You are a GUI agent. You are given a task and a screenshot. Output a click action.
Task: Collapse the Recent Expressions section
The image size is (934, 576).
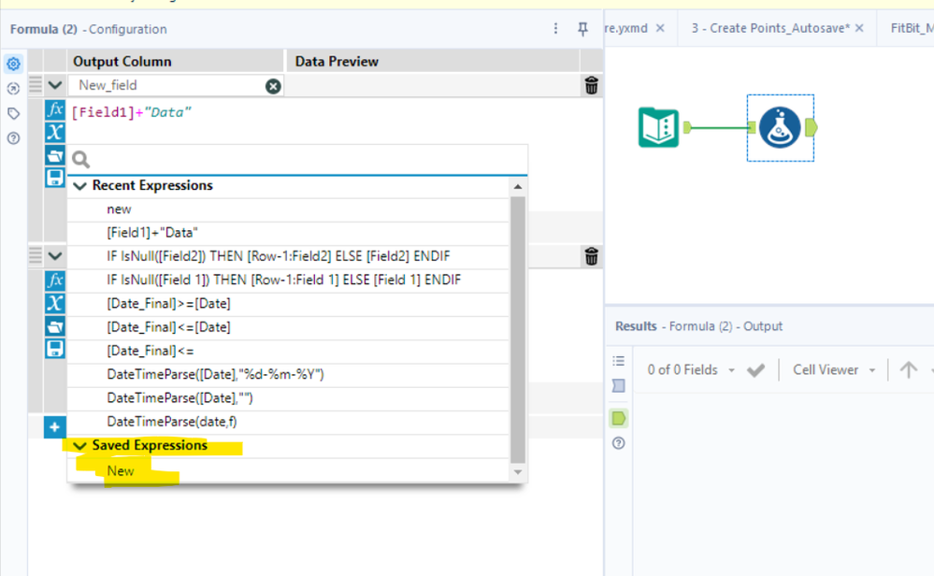[79, 186]
